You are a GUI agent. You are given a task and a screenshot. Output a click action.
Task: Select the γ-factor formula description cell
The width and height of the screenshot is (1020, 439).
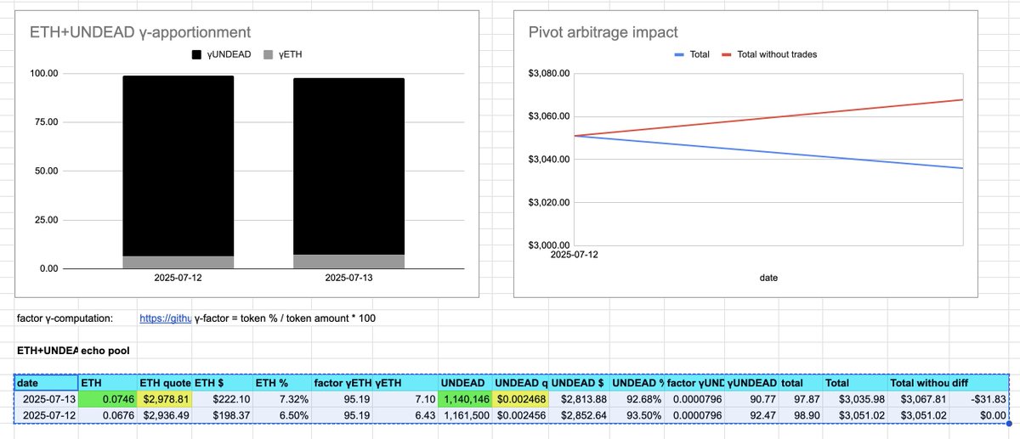pyautogui.click(x=286, y=318)
